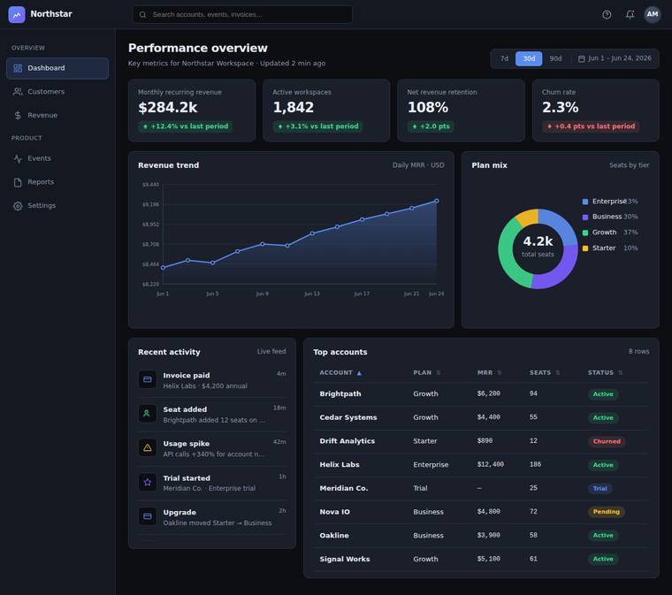Image resolution: width=672 pixels, height=595 pixels.
Task: Open the Signal Works account row
Action: pyautogui.click(x=481, y=559)
